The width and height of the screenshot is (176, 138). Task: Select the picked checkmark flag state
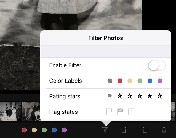coord(120,112)
